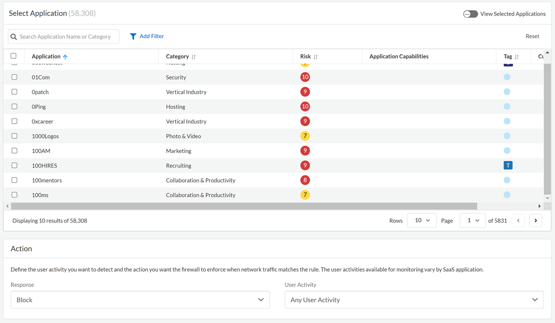Click the Add Filter funnel icon

(133, 36)
